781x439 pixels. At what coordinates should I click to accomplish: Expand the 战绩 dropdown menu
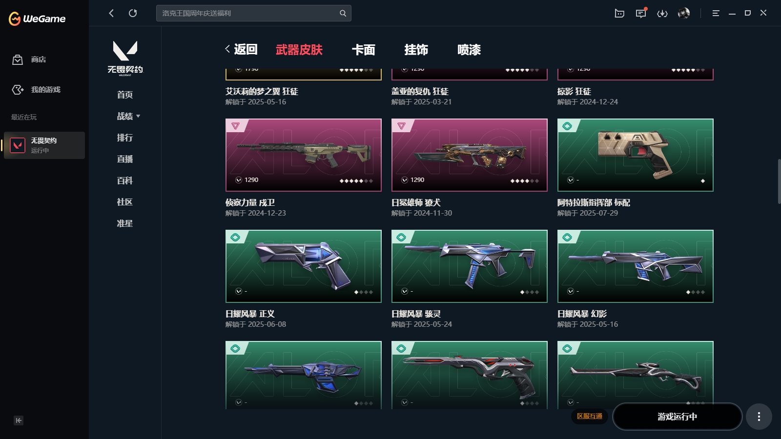click(x=128, y=116)
